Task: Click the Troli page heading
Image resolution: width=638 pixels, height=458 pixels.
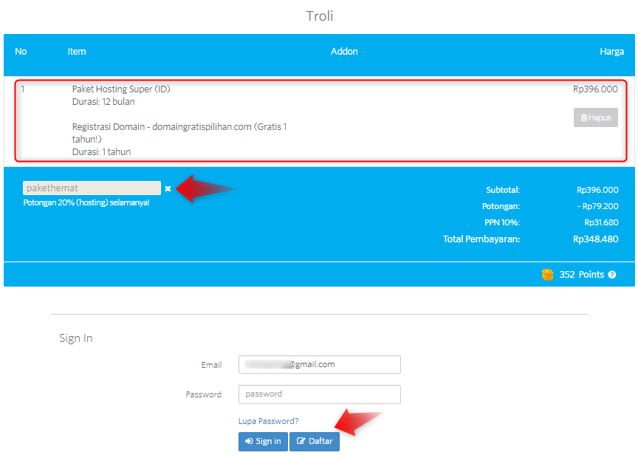Action: coord(320,16)
